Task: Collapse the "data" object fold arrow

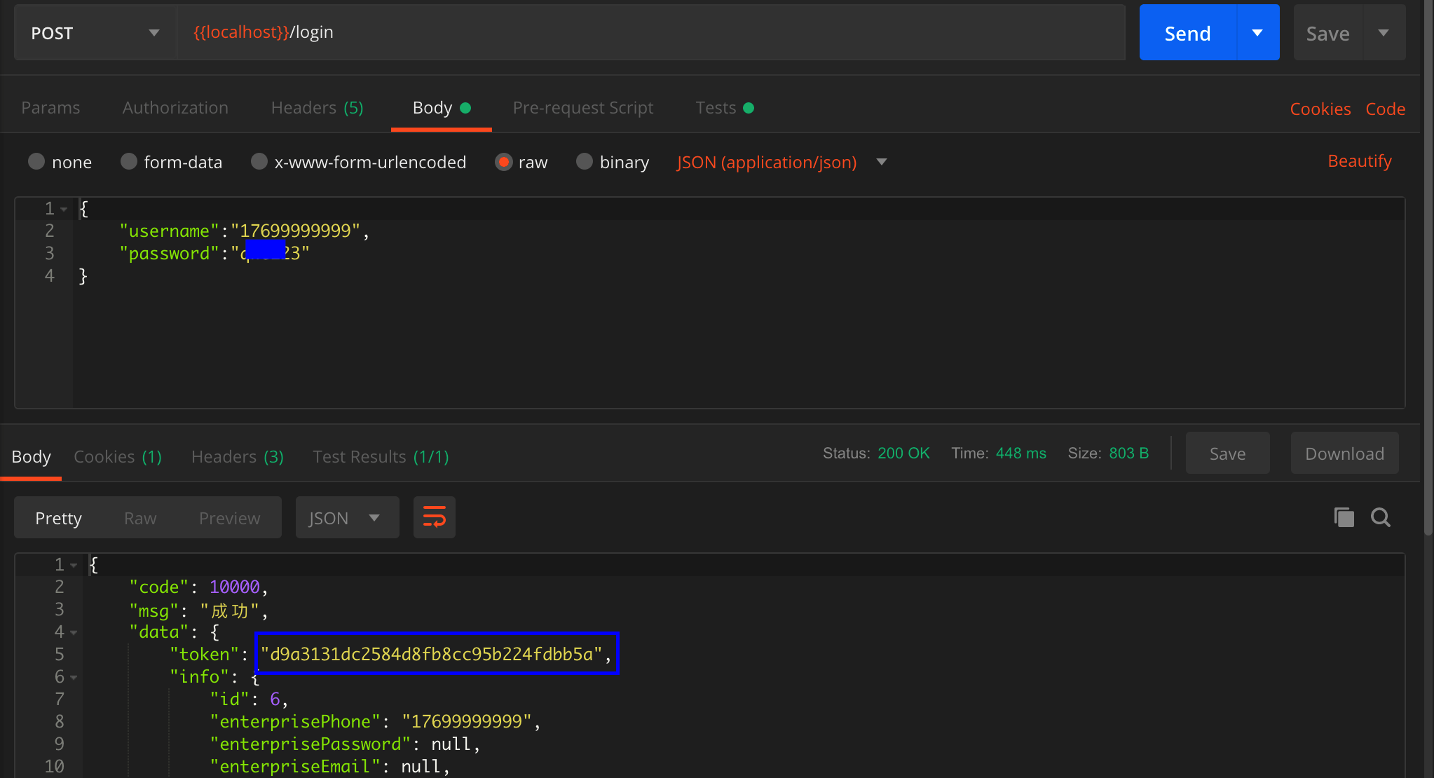Action: pos(74,632)
